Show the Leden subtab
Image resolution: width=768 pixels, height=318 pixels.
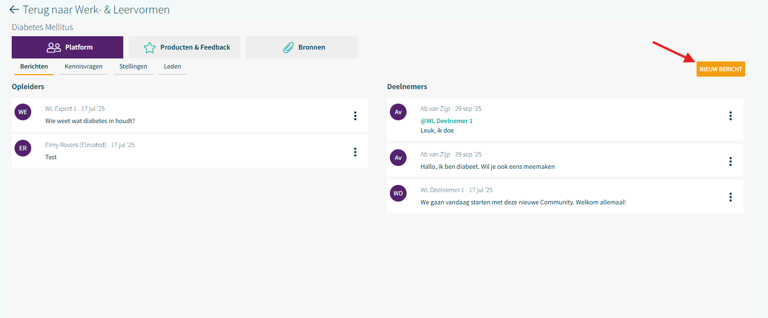tap(172, 67)
